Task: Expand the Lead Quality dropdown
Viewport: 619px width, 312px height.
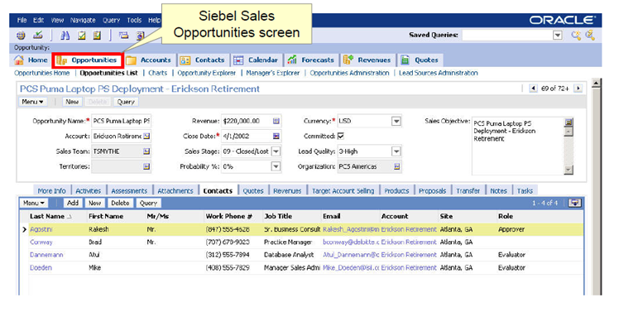Action: click(396, 151)
